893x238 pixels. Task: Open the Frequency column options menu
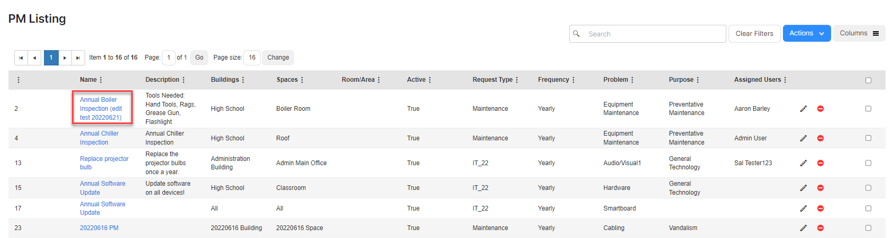coord(573,80)
